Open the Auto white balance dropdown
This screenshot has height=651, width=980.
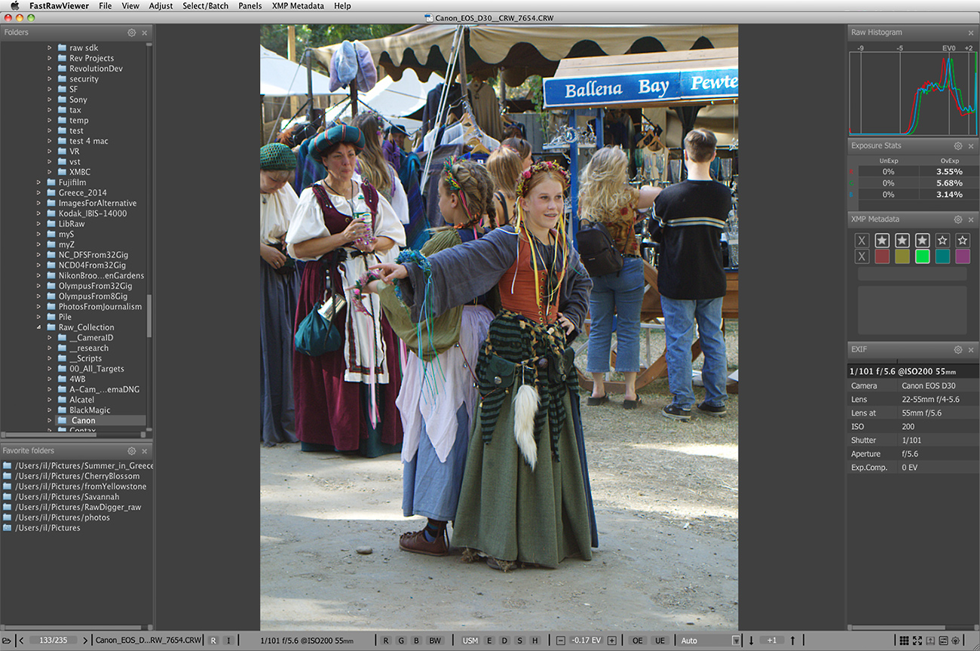(709, 640)
